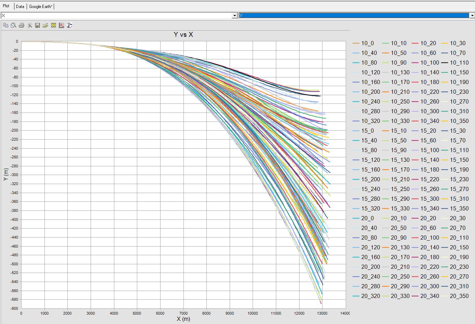
Task: Click the chart title Y vs X
Action: (x=183, y=35)
